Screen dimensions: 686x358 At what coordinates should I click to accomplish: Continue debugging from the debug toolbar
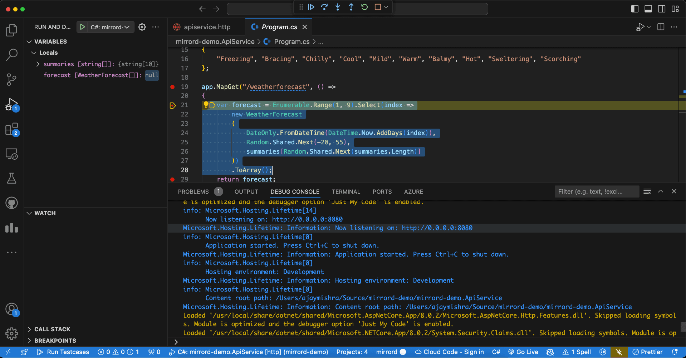point(311,7)
